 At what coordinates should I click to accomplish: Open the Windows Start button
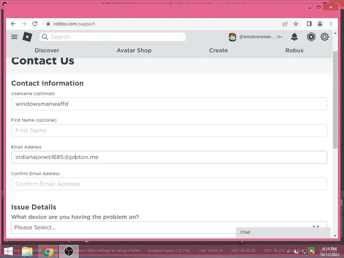[x=8, y=251]
